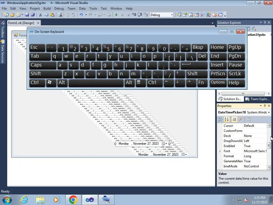
Task: Open the Undo history dropdown arrow
Action: [x=86, y=15]
